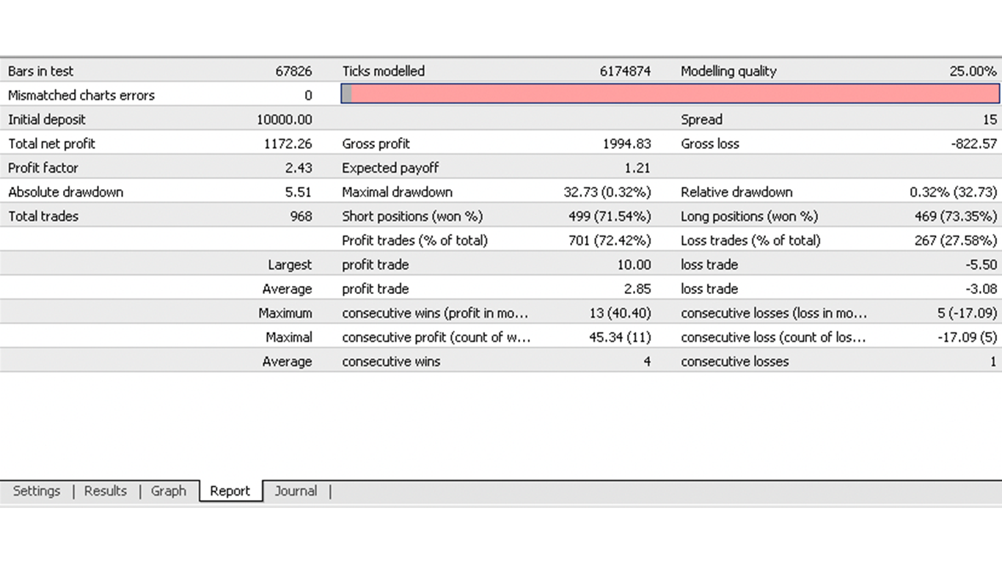Click the Gross profit value 1994.83
1002x563 pixels.
pyautogui.click(x=626, y=144)
